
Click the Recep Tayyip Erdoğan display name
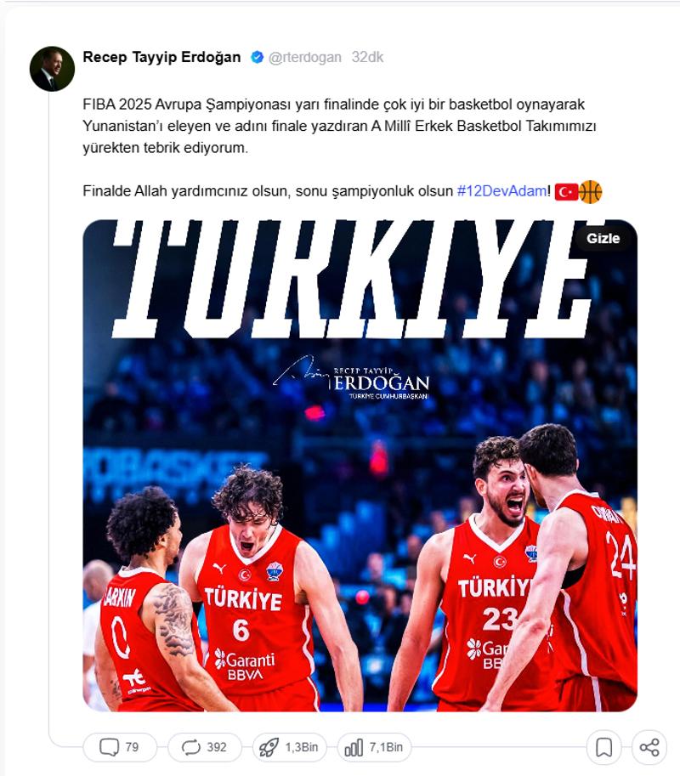point(161,58)
